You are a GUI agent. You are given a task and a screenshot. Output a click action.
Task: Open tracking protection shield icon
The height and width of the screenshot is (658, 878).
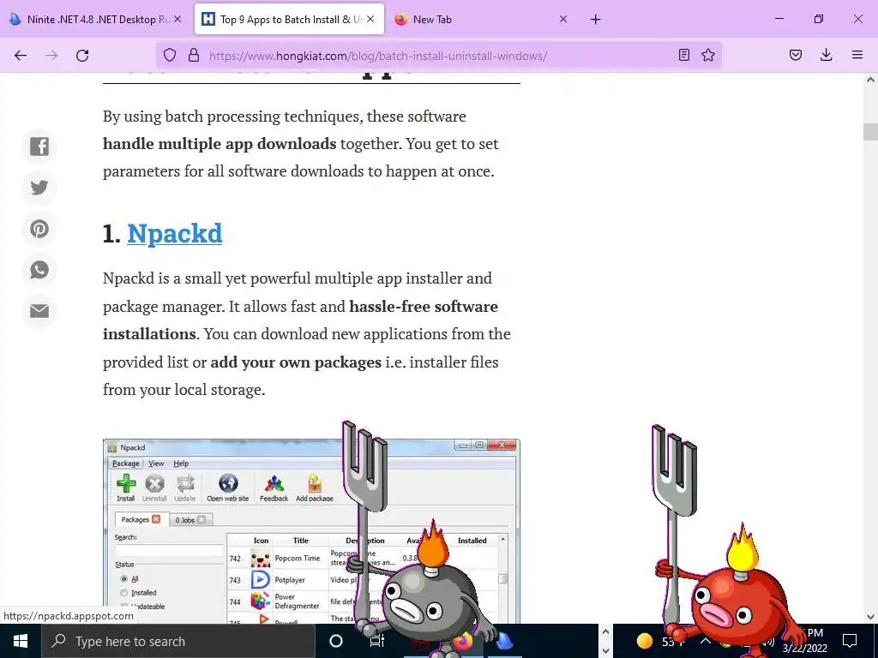(x=170, y=55)
